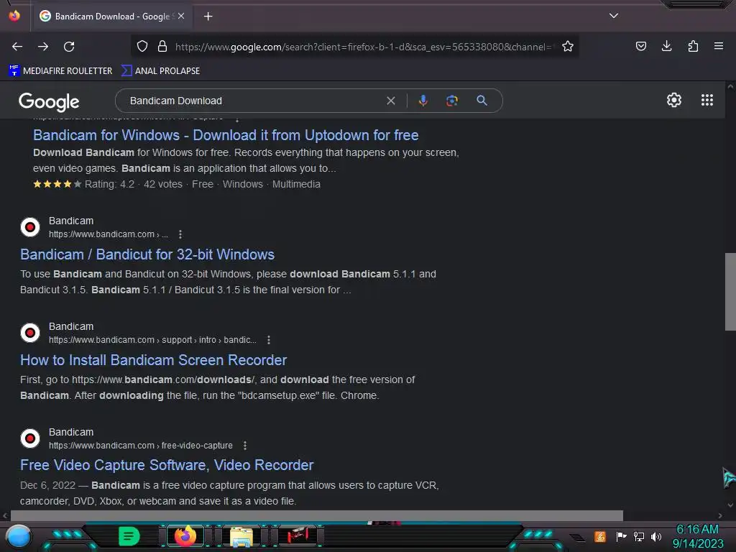
Task: Open red app icon in taskbar
Action: coord(298,535)
